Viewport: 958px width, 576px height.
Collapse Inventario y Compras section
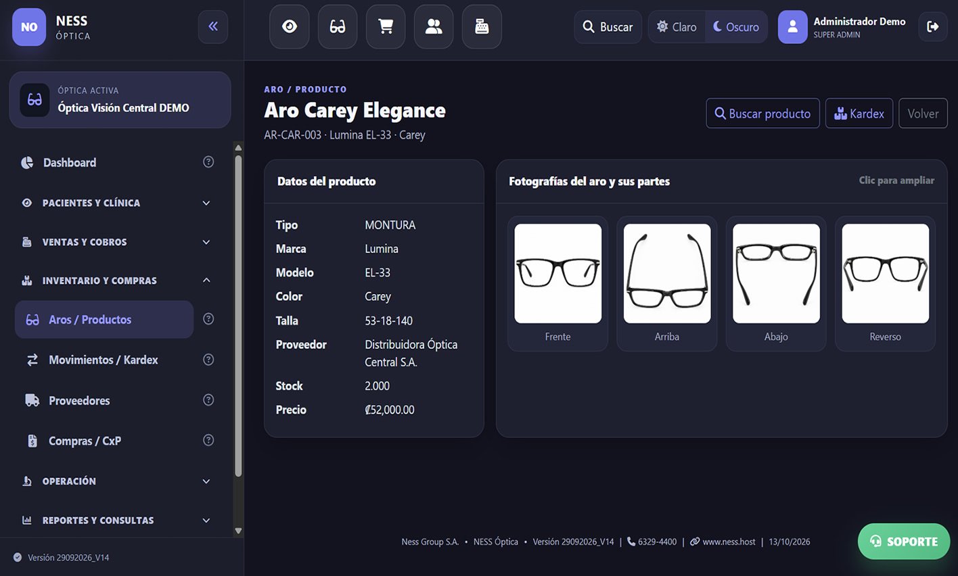pos(116,281)
